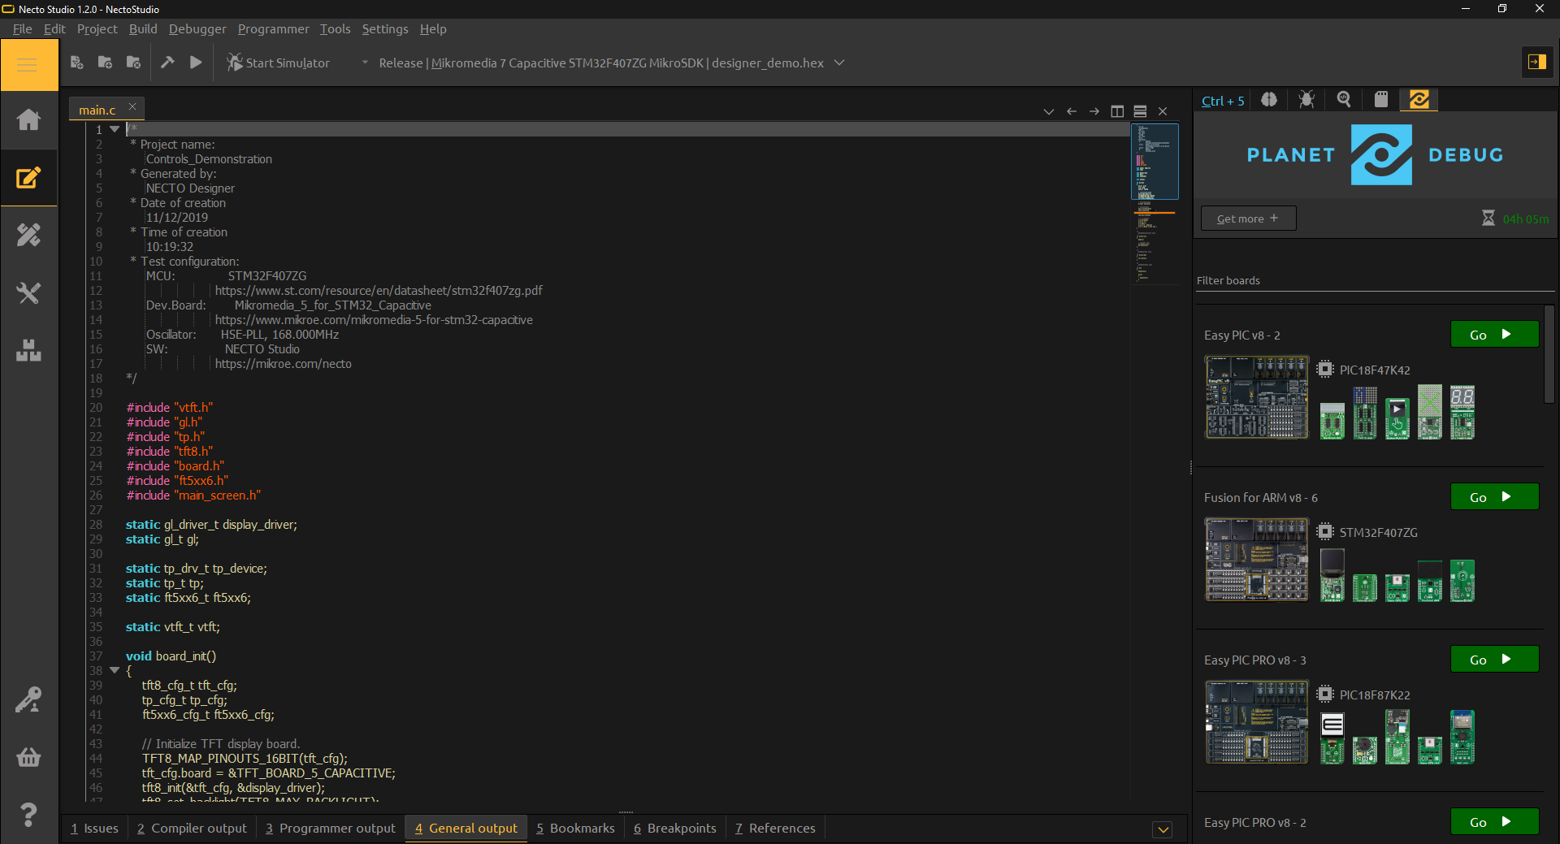This screenshot has width=1560, height=844.
Task: Switch to the Bookmarks tab
Action: point(575,828)
